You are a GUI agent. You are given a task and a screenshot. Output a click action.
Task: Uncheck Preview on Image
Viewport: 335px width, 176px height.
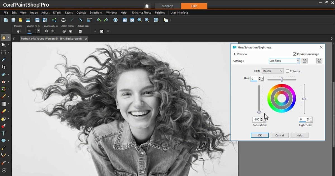pyautogui.click(x=295, y=54)
